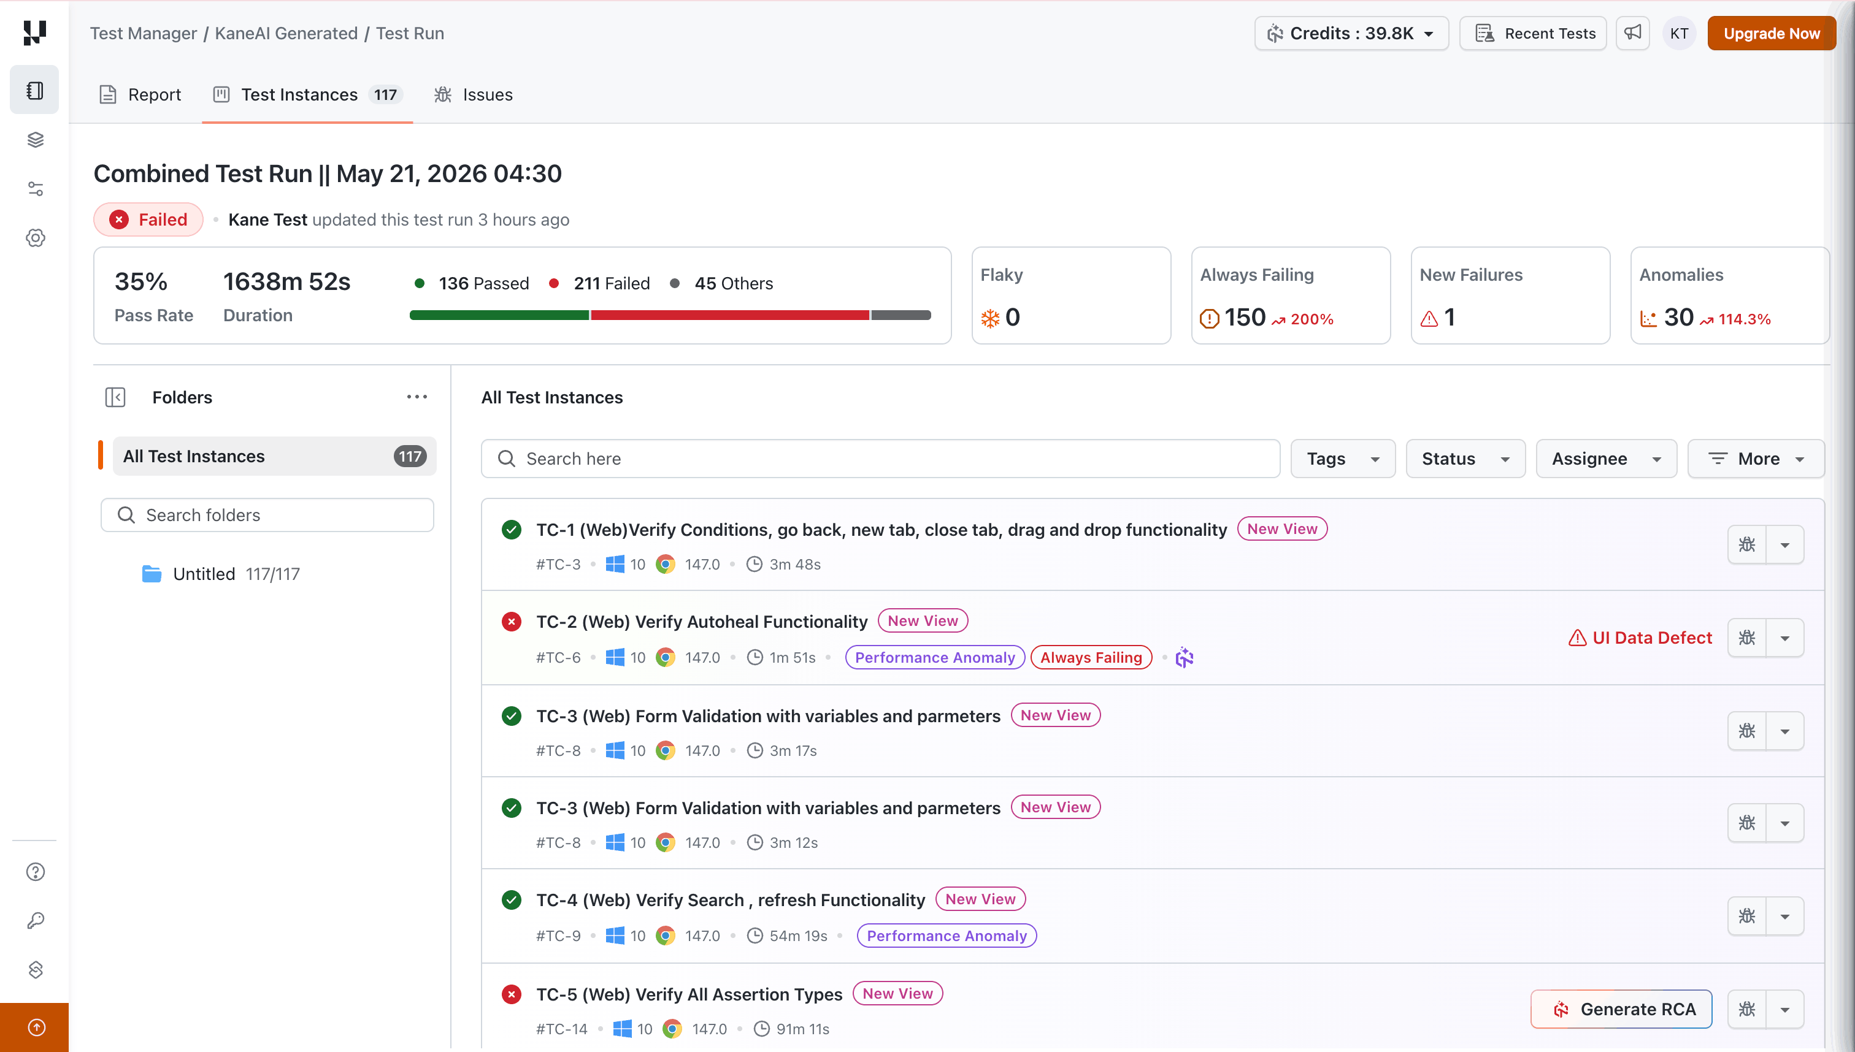Open the Assignee filter dropdown
1855x1052 pixels.
(1605, 459)
